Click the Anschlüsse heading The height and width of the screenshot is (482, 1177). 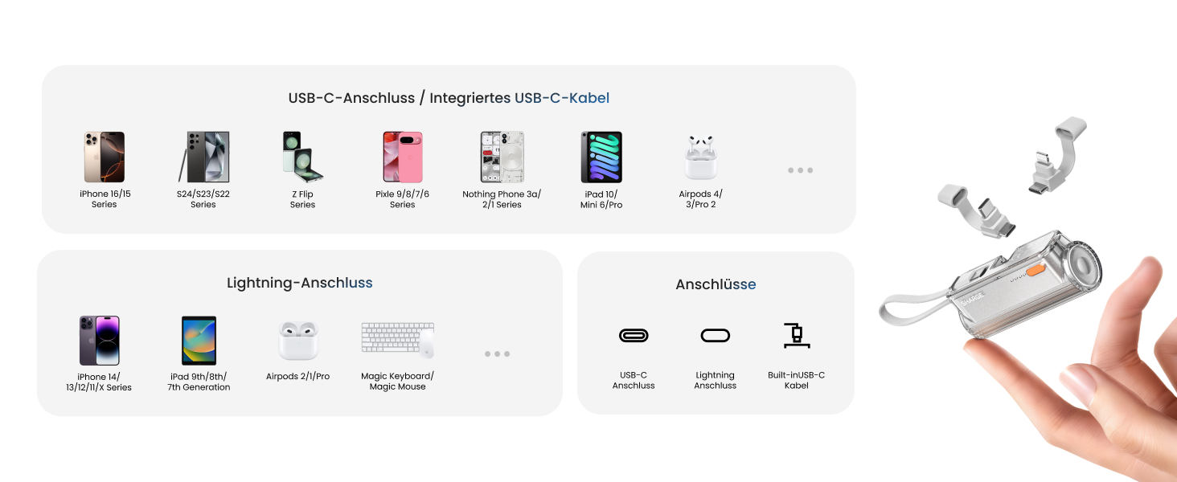(716, 284)
